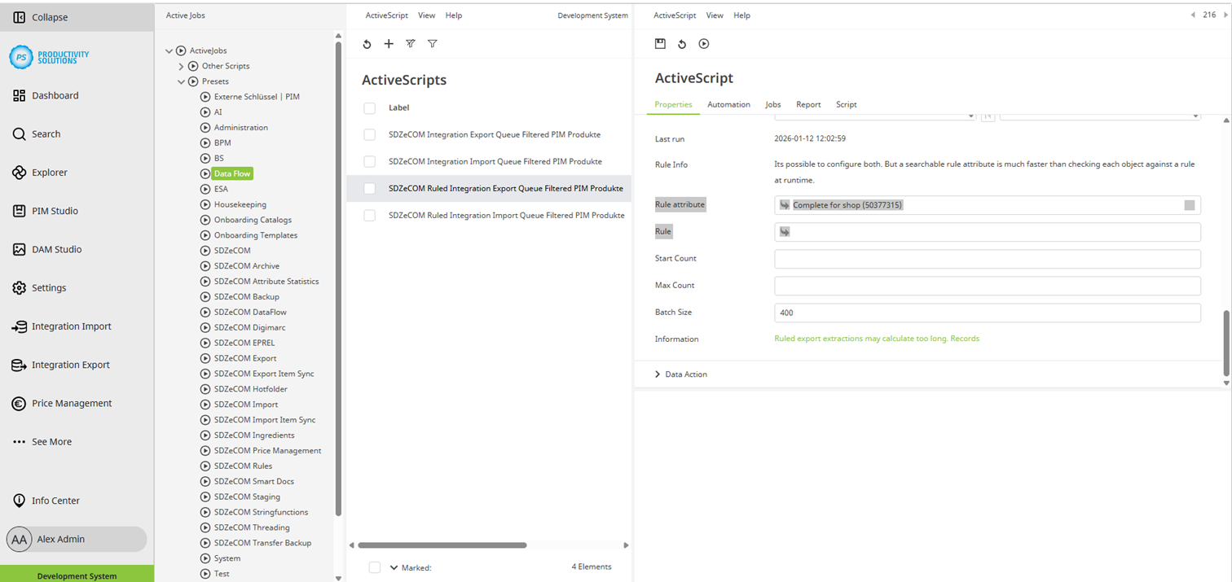Screen dimensions: 1232x582
Task: Save the ActiveScript using the floppy disk icon
Action: click(x=660, y=44)
